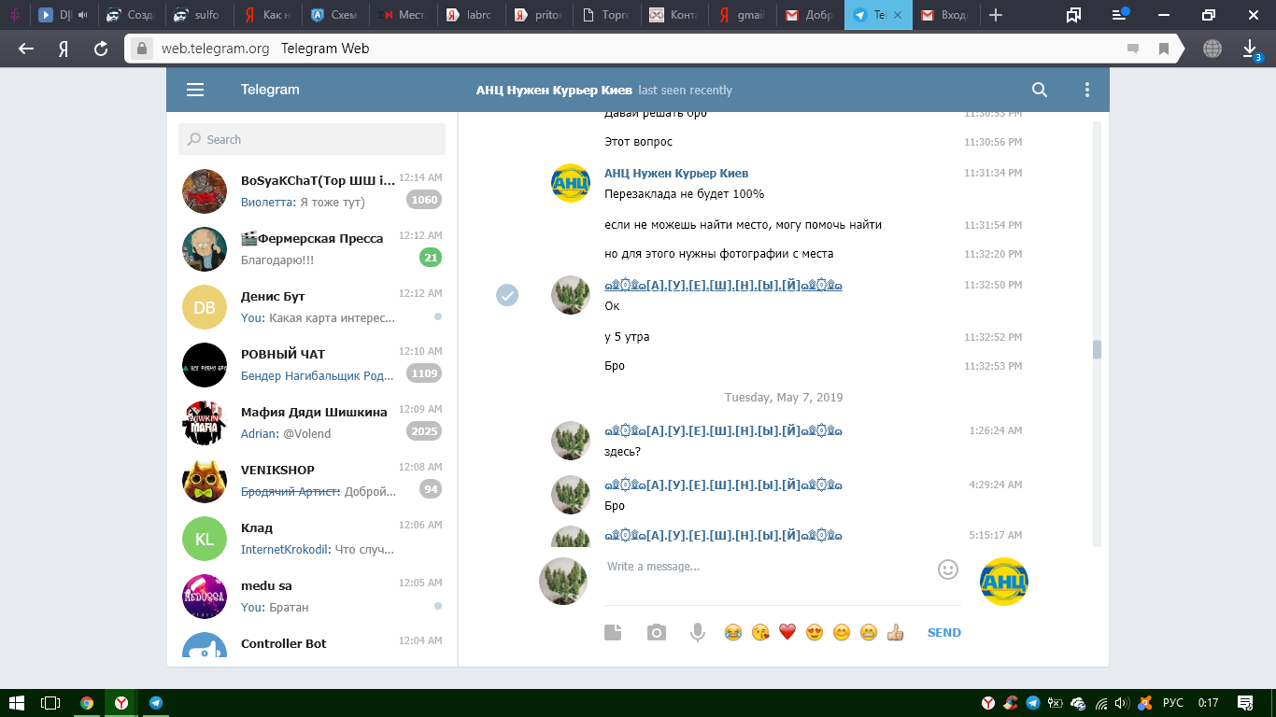1276x717 pixels.
Task: Click the sender name АНЦ Нужен Курьер Киев in message
Action: point(676,174)
